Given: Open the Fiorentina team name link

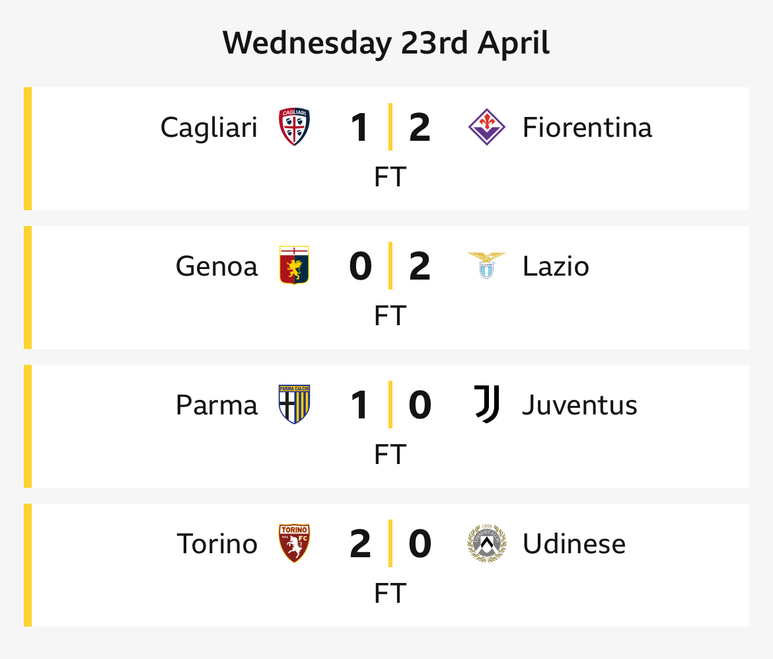Looking at the screenshot, I should [x=587, y=128].
